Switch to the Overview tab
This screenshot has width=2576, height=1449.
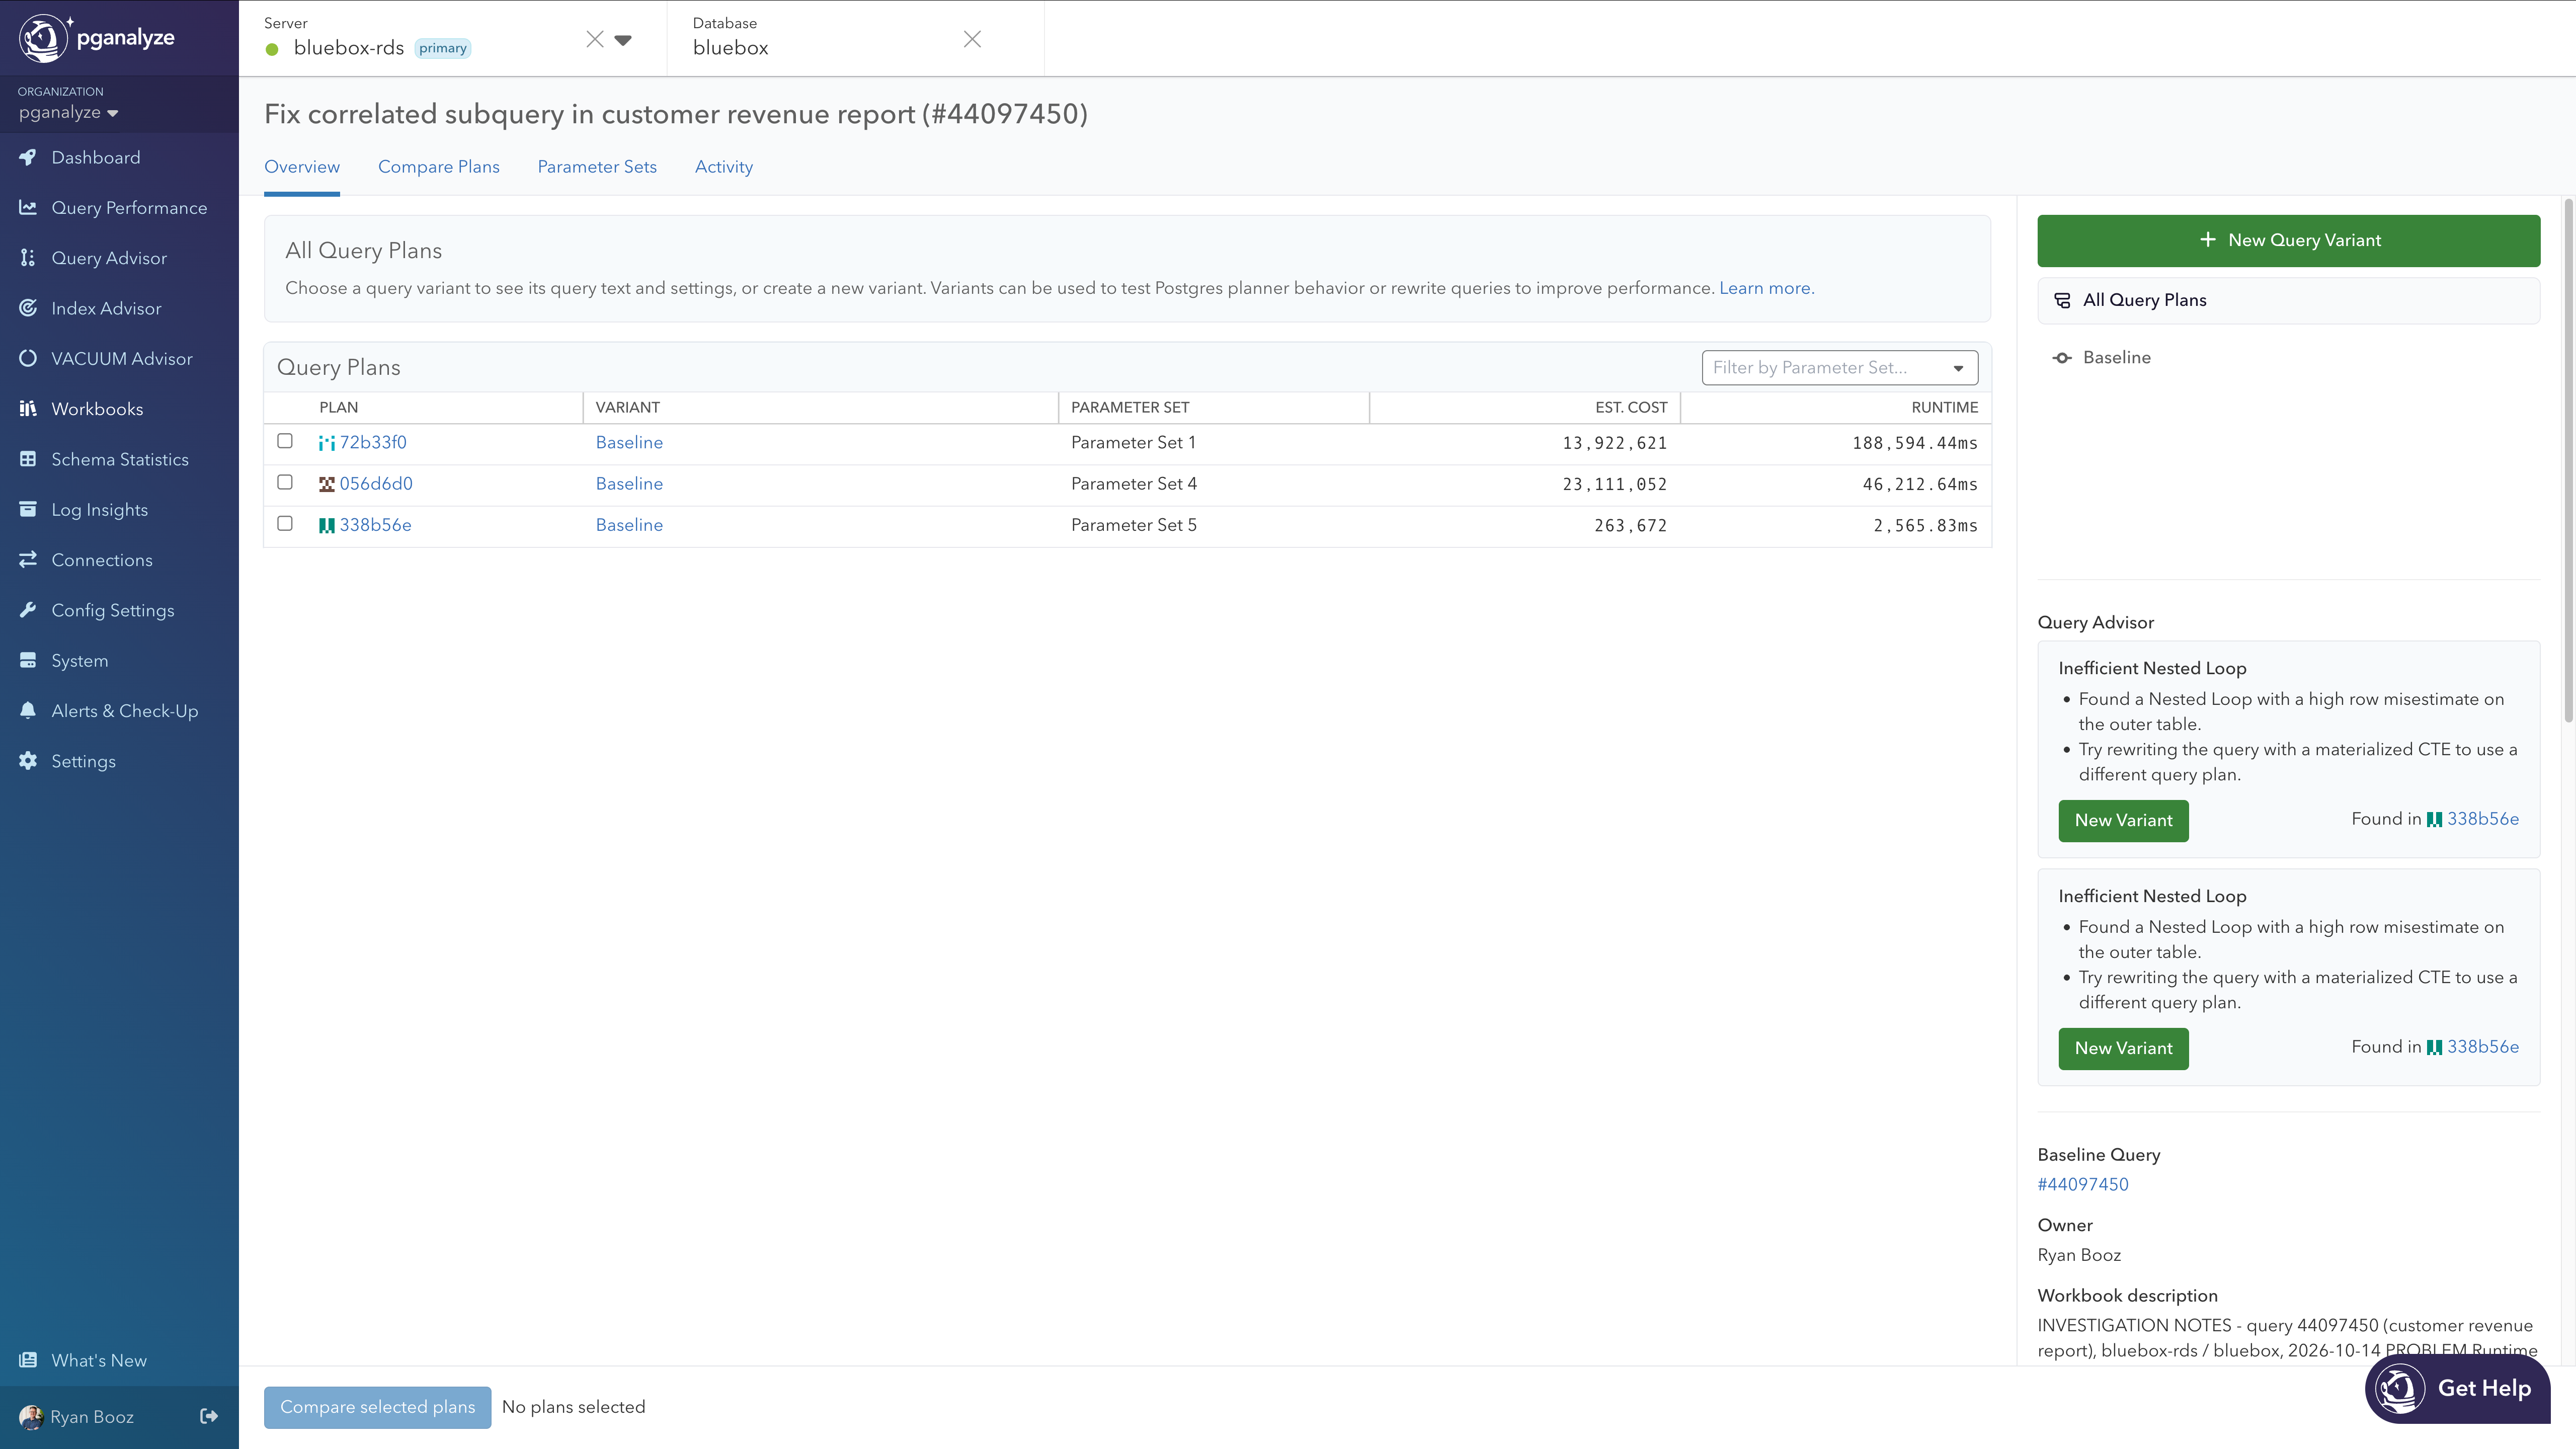302,167
